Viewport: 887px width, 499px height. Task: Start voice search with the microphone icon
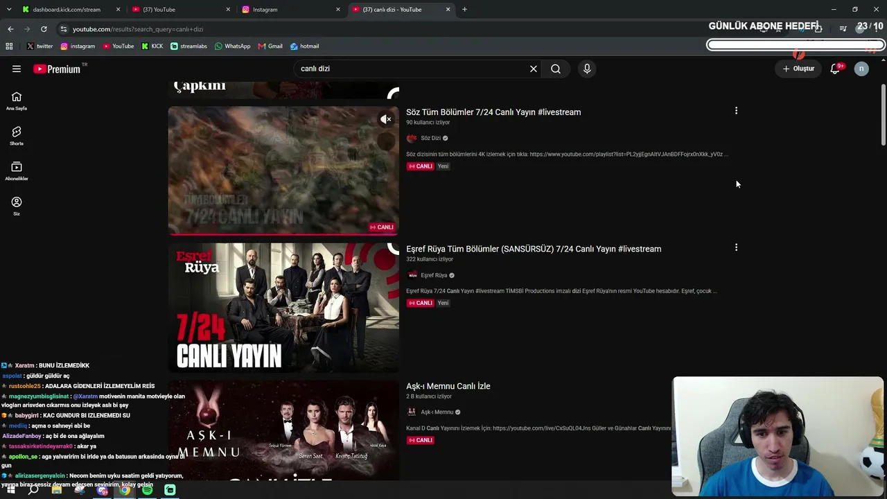(x=587, y=69)
